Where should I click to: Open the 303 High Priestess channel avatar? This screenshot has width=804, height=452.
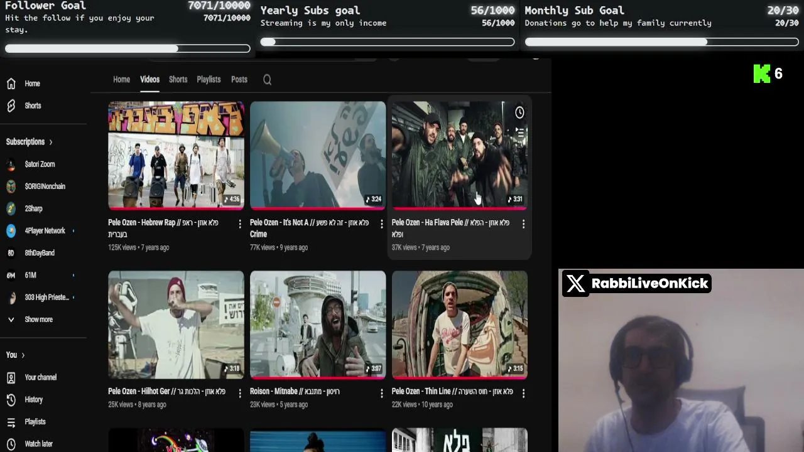point(11,298)
